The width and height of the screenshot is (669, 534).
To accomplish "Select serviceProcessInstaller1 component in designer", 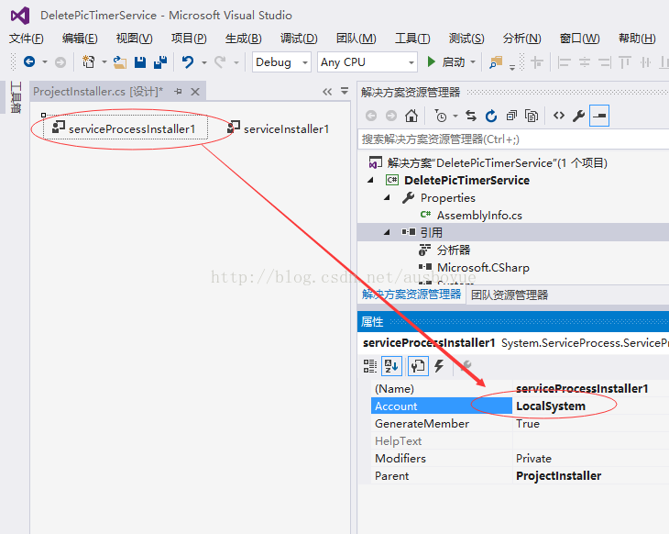I will point(126,128).
